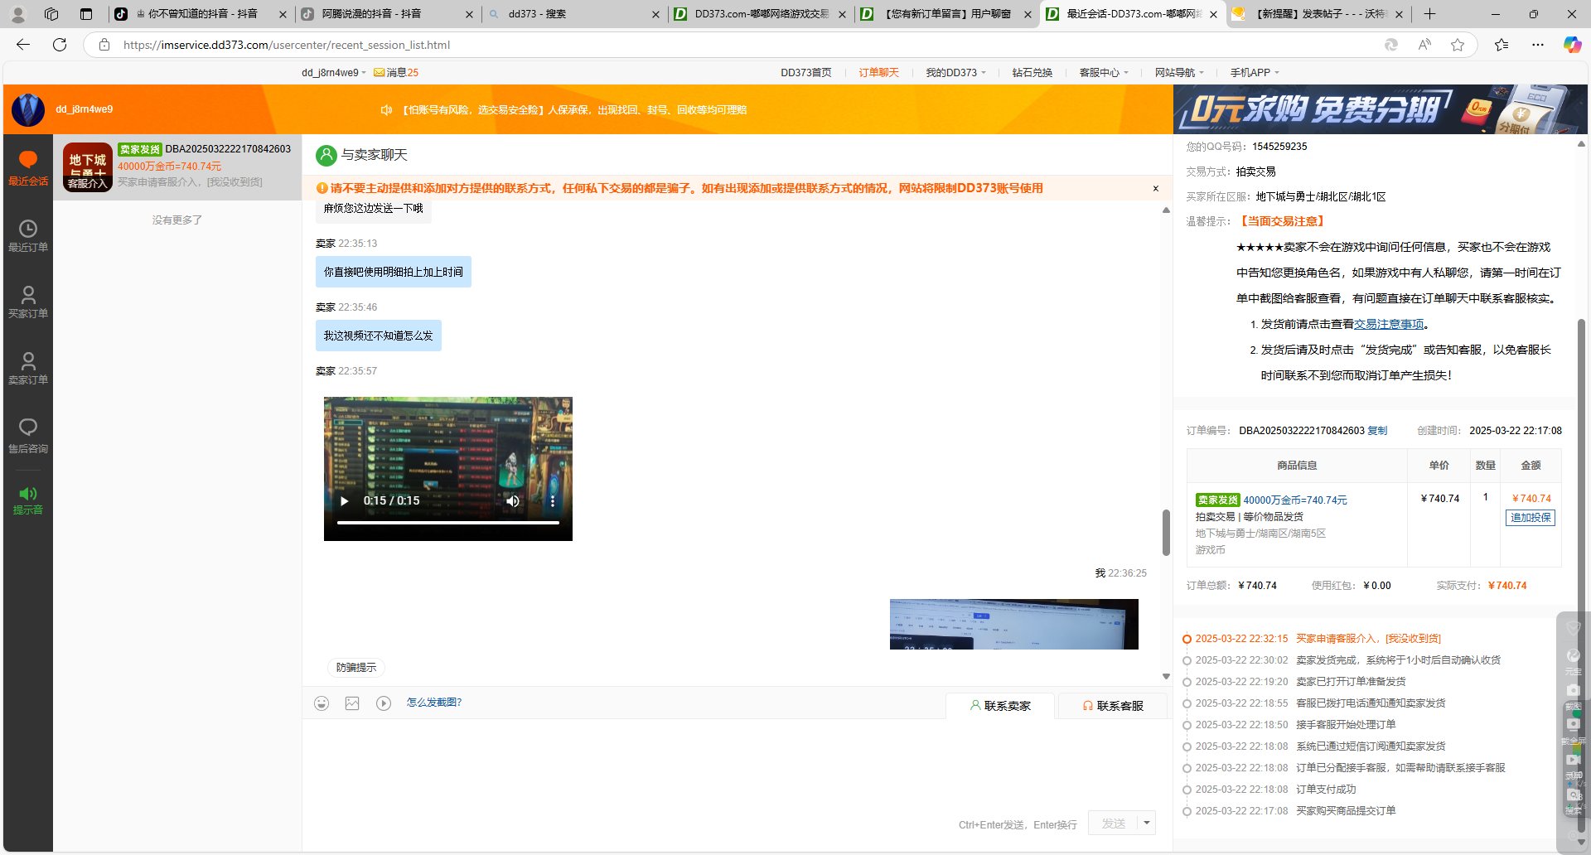Click the address bar URL
1591x855 pixels.
click(286, 45)
